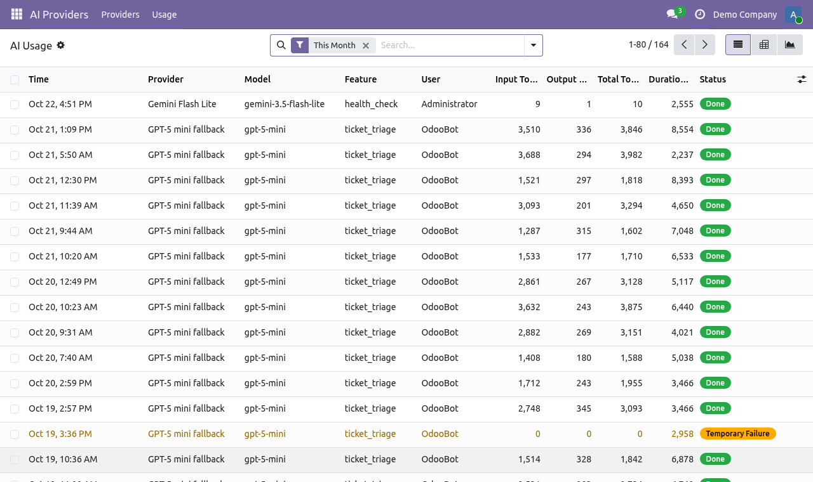Open the activities clock icon

click(700, 14)
